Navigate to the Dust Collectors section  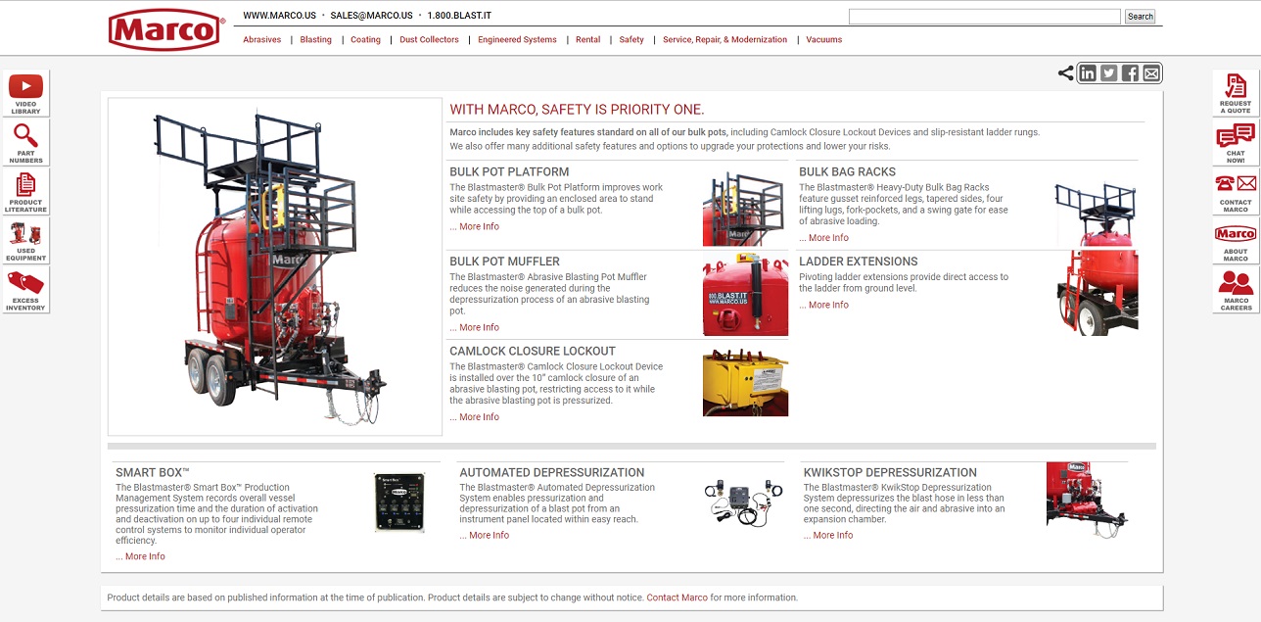pos(429,39)
